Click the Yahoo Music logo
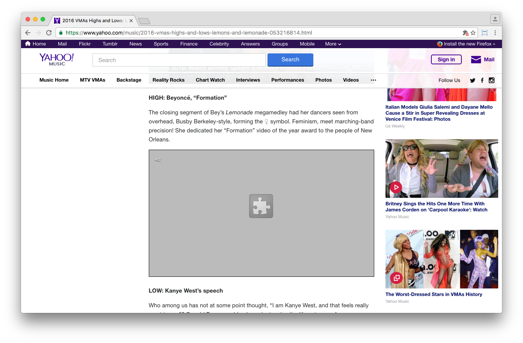The height and width of the screenshot is (343, 523). (57, 59)
